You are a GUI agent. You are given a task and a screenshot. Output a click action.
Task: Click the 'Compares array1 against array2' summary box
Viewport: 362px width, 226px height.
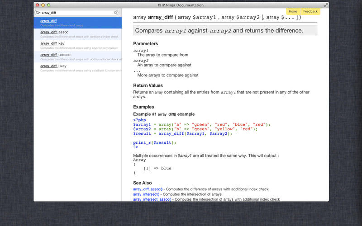225,30
